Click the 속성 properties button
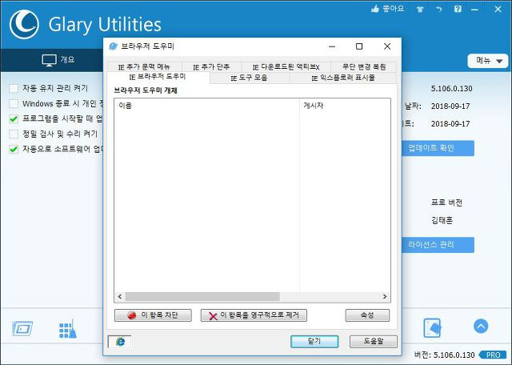The height and width of the screenshot is (365, 512). tap(367, 315)
